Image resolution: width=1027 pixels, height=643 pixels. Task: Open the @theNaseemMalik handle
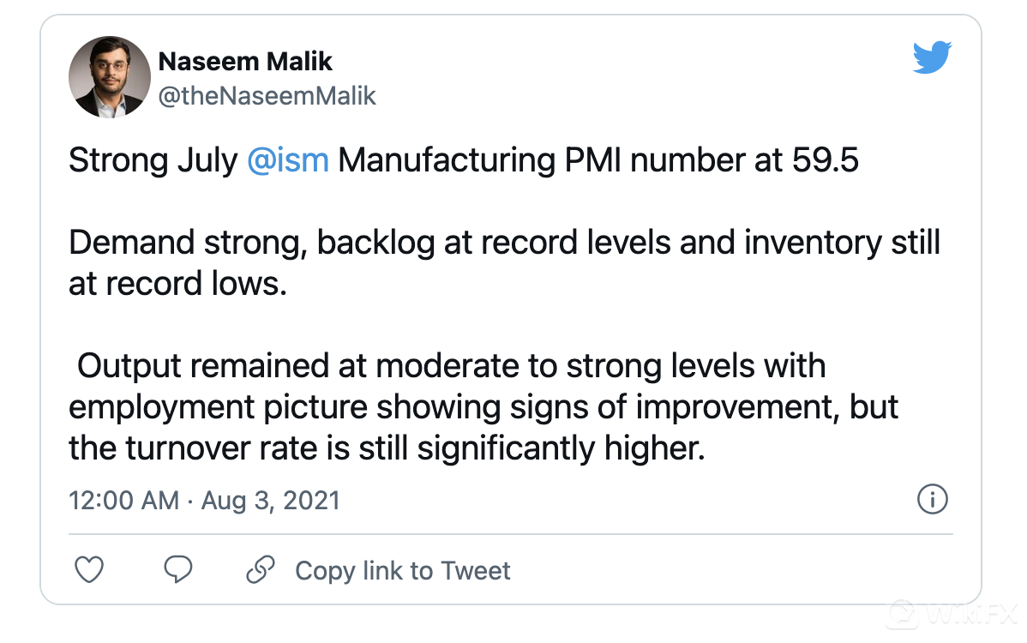click(x=267, y=95)
